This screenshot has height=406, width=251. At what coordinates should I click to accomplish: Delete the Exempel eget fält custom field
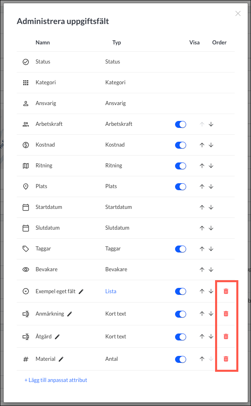tap(226, 291)
